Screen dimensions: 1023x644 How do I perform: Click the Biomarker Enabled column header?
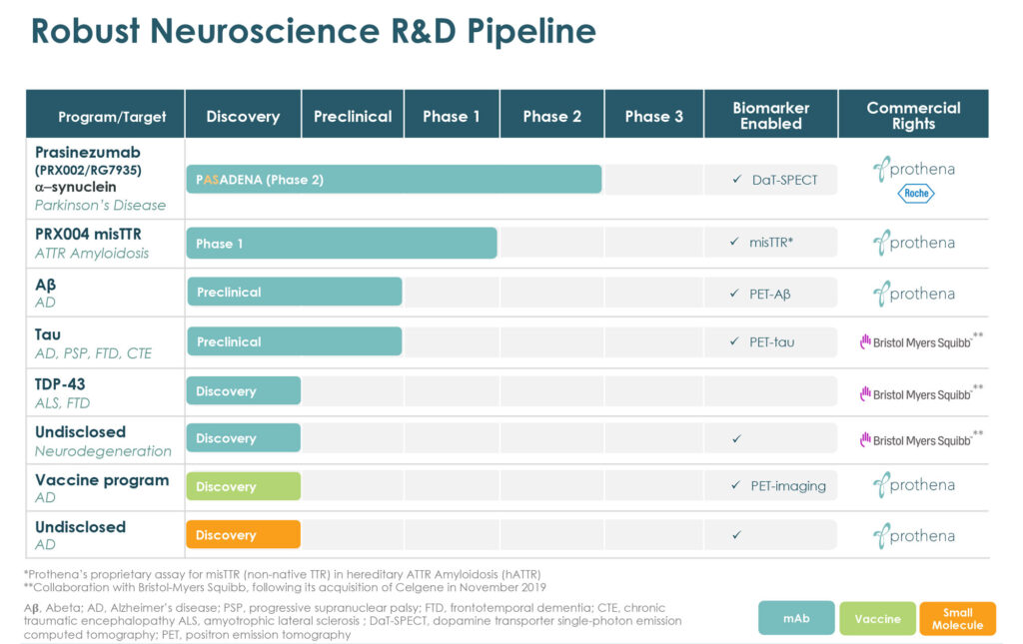click(x=770, y=114)
